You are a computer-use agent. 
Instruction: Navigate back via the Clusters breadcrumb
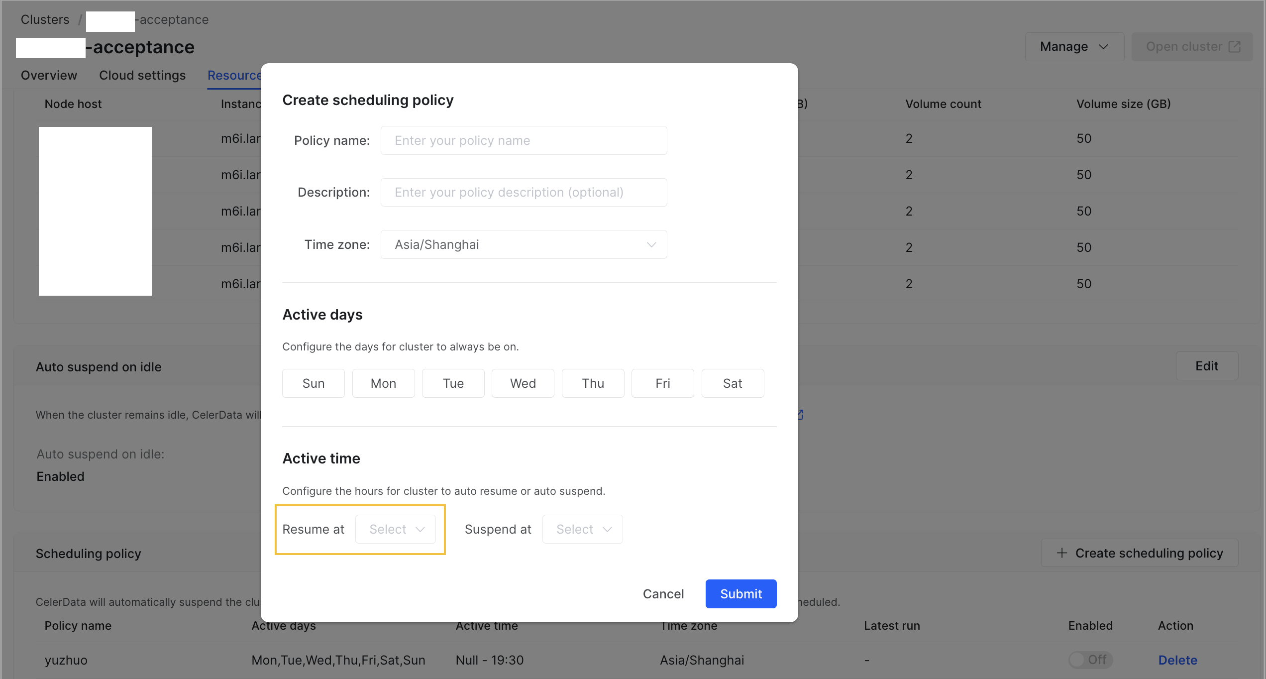[x=45, y=19]
